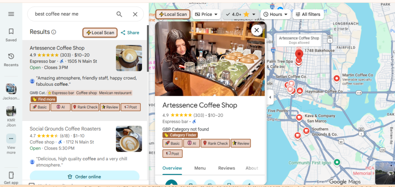Viewport: 395px width, 187px height.
Task: Click Post button in the place card
Action: click(172, 153)
